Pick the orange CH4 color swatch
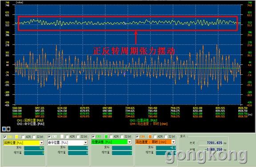256x167 pixels. pyautogui.click(x=150, y=137)
